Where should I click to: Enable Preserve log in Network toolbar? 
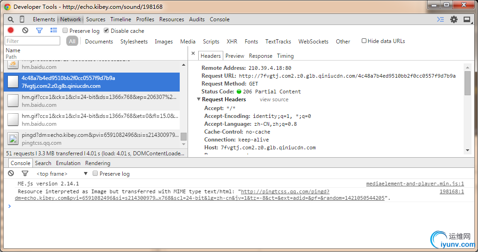pyautogui.click(x=65, y=31)
